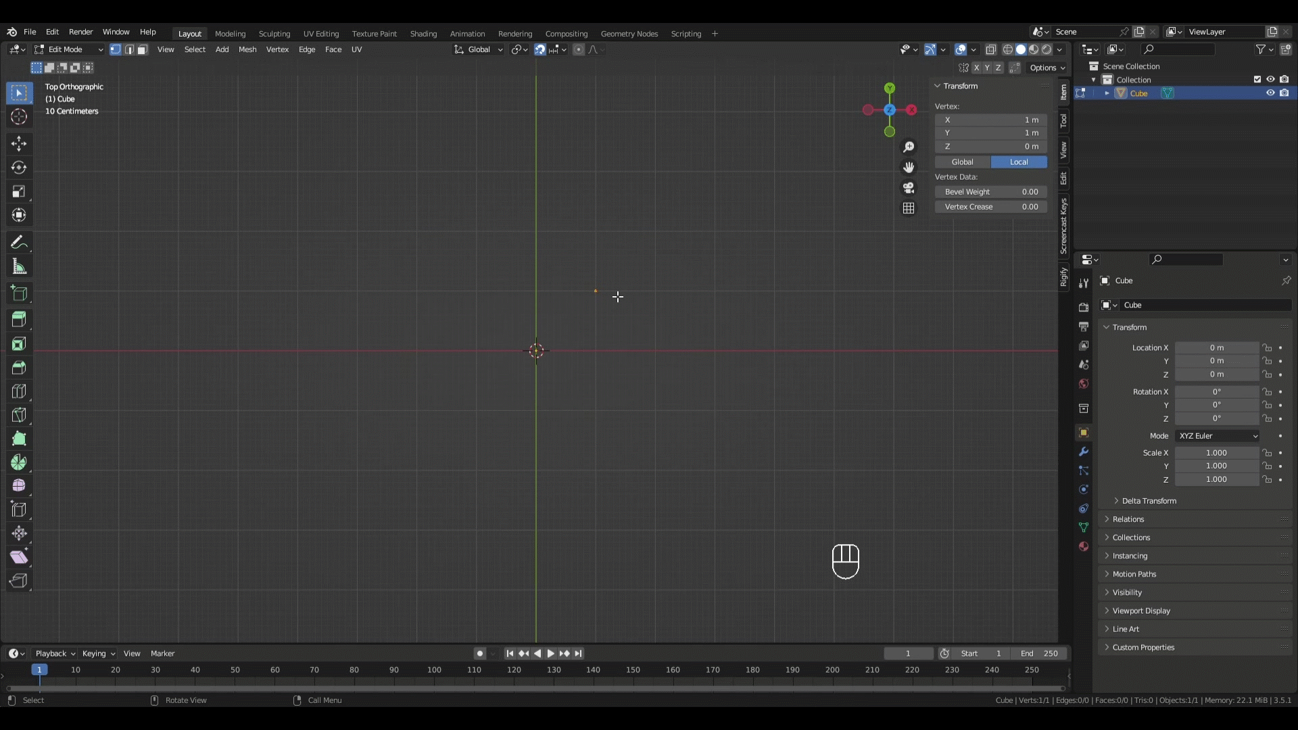Enable vertex select mode

coord(116,49)
